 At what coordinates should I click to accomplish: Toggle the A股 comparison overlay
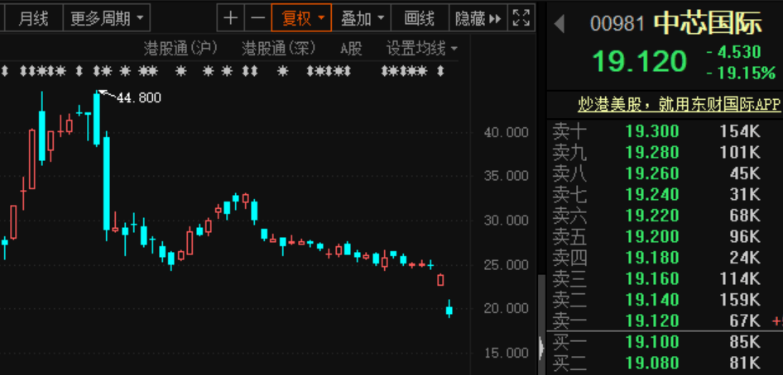pos(351,49)
